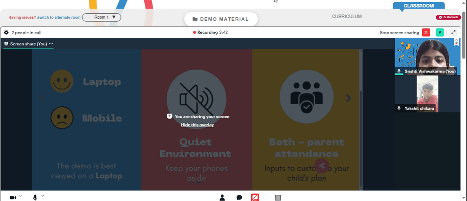
Task: Click the 'Both – parent attendance' heading
Action: [x=306, y=148]
